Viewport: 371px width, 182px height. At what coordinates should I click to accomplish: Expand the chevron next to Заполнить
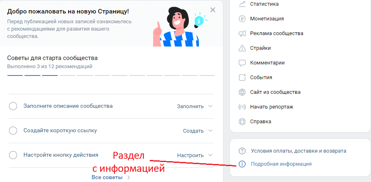[210, 106]
